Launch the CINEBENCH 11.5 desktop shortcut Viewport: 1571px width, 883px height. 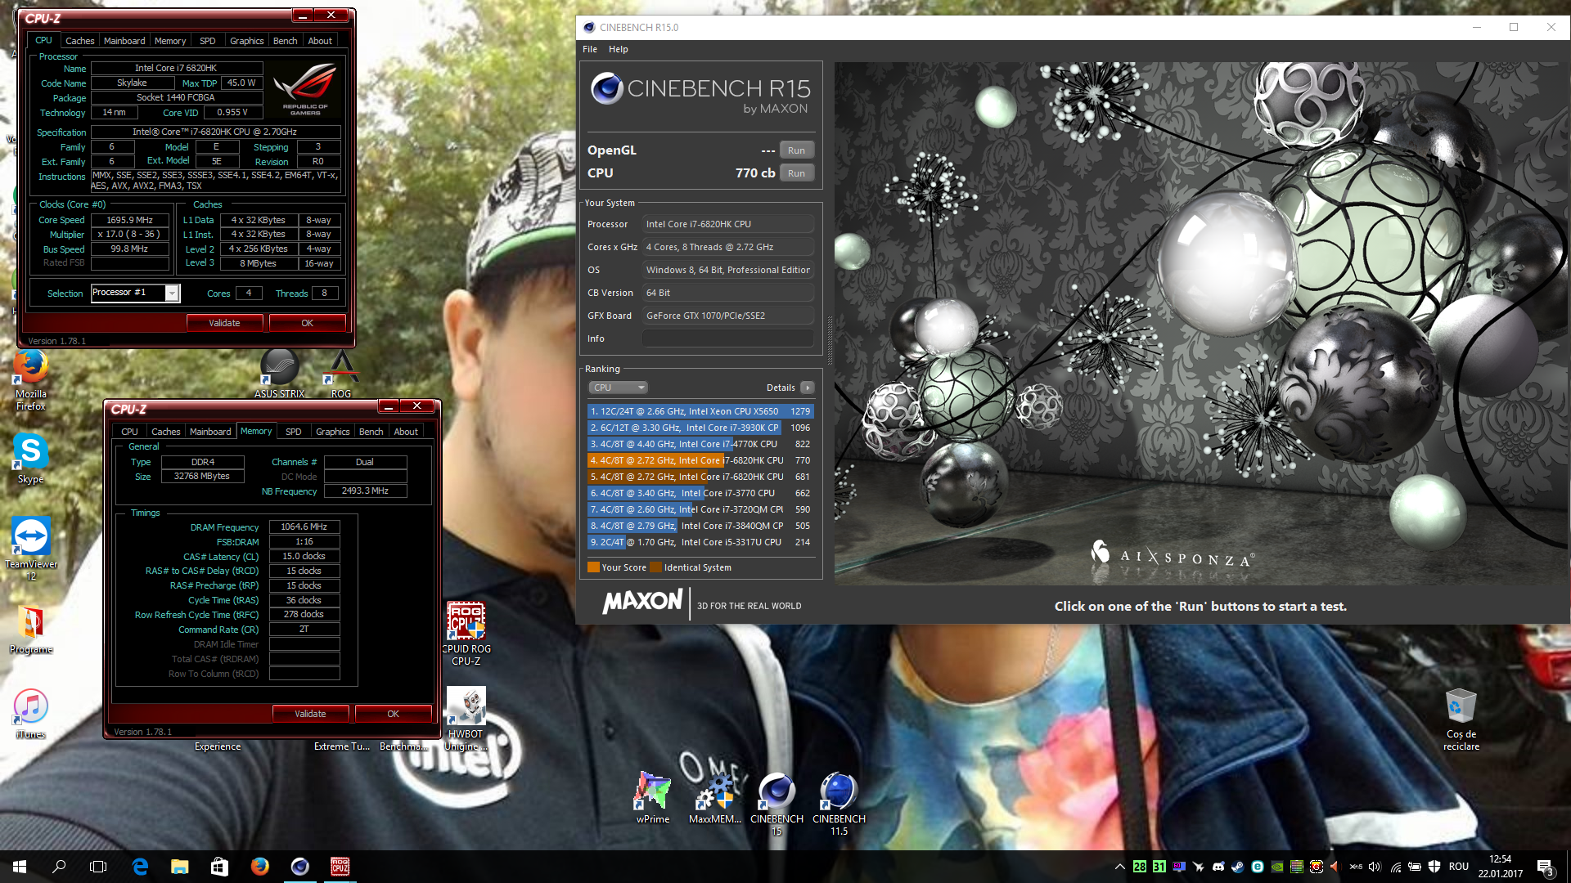(x=839, y=804)
